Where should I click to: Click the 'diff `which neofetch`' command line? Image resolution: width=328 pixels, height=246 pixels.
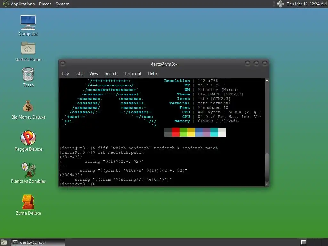click(x=139, y=148)
